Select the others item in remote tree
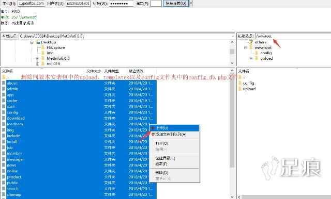This screenshot has width=331, height=199. (x=261, y=42)
